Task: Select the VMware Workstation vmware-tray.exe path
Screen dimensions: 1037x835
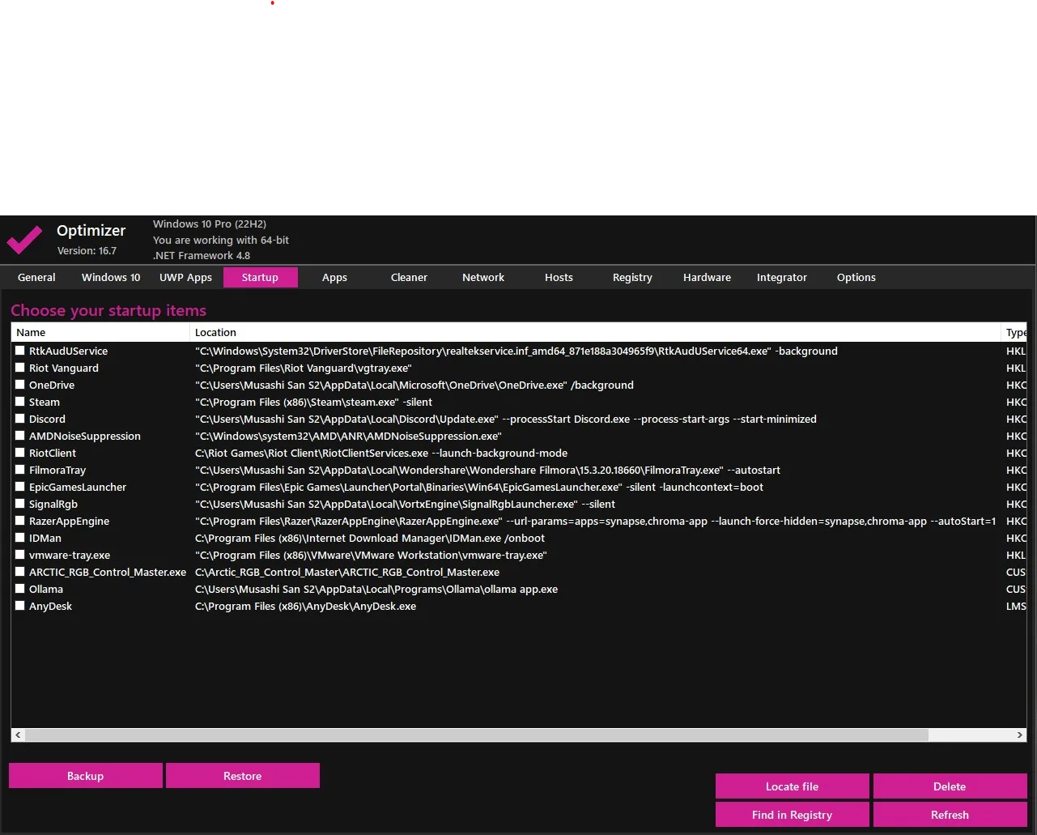Action: coord(371,555)
